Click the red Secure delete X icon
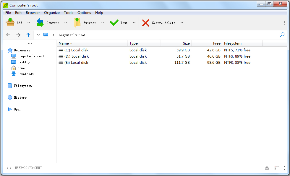 [x=146, y=23]
